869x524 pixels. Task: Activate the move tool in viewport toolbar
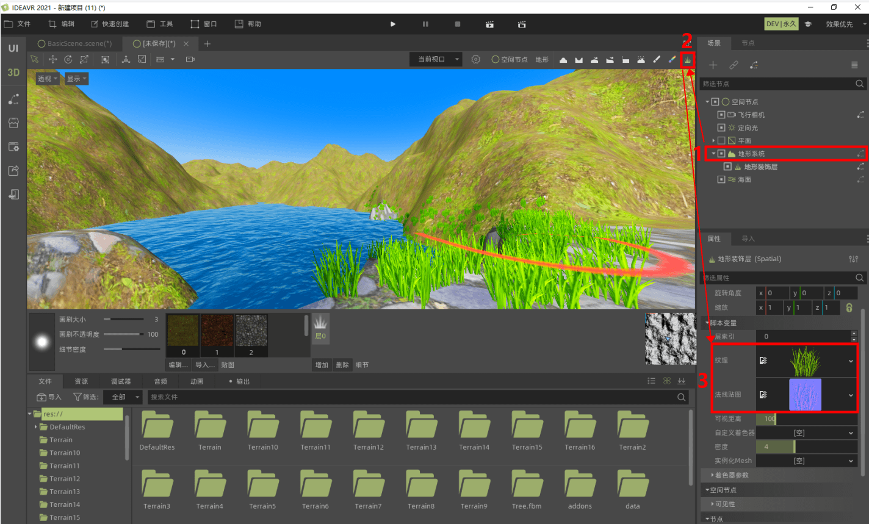(x=52, y=59)
